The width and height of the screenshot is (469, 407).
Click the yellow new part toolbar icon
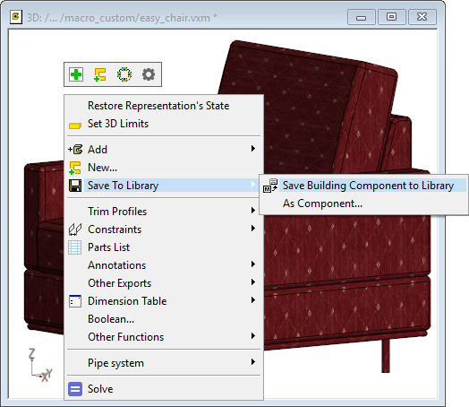[100, 74]
